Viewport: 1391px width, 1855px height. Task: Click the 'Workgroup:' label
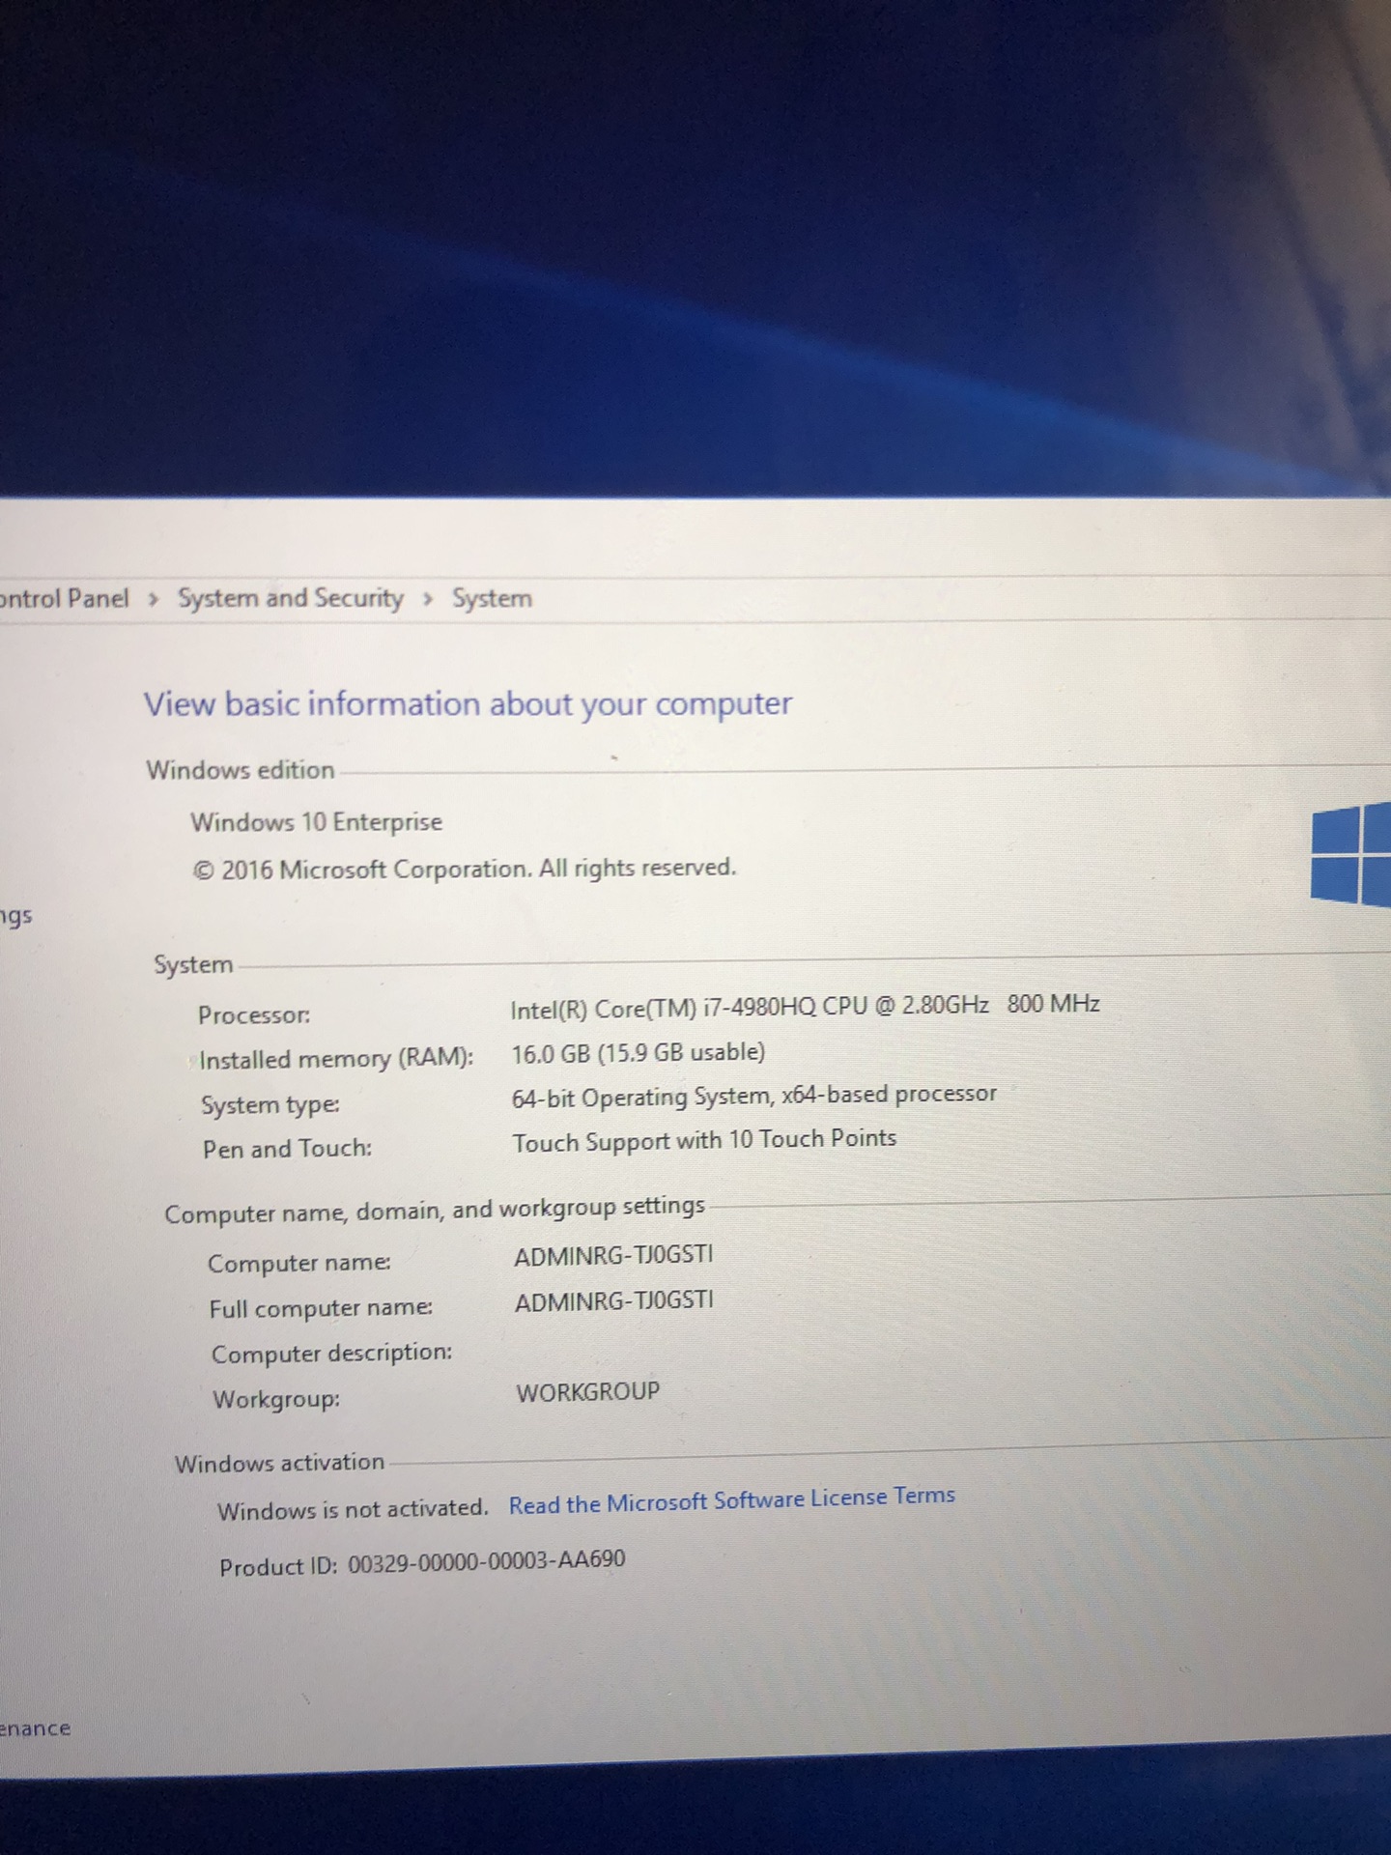276,1399
